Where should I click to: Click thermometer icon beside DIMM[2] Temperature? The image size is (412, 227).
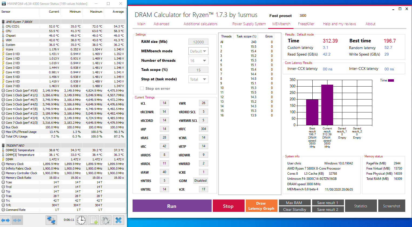point(3,150)
